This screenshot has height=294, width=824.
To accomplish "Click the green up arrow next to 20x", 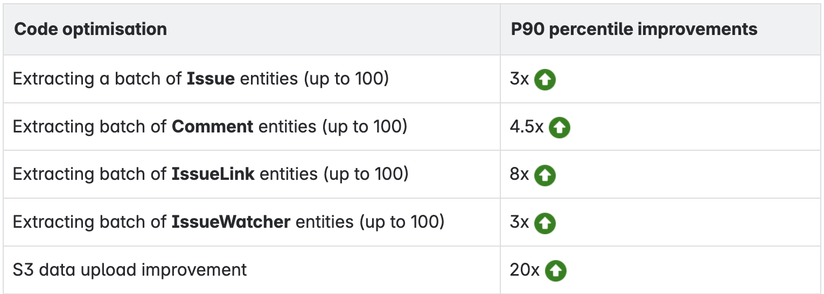I will pos(556,270).
